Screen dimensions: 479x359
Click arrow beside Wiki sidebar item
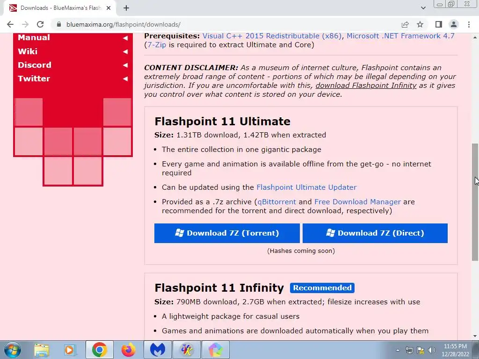(125, 51)
